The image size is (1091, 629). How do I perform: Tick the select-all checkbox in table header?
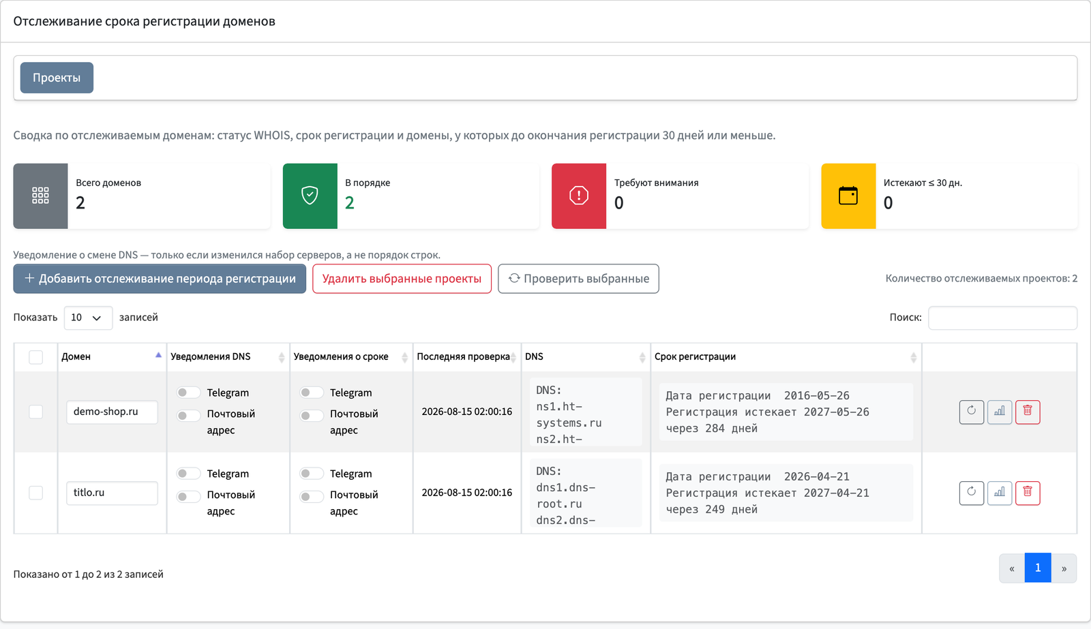(36, 357)
